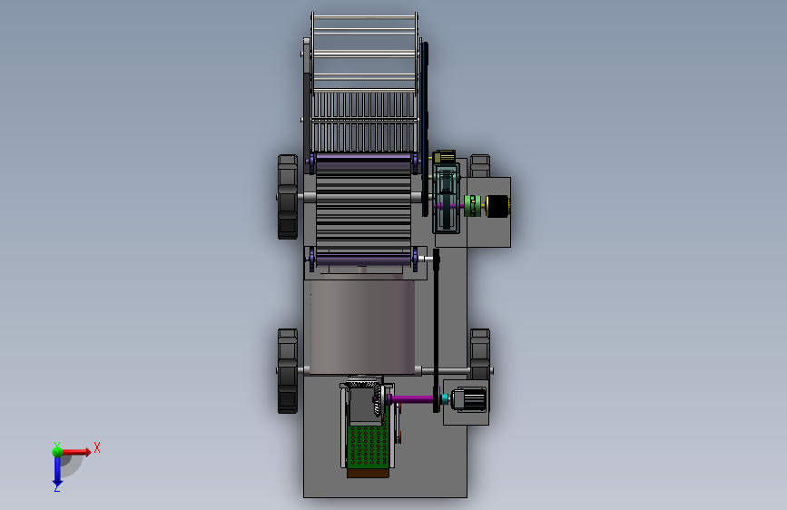Select the lower purple roller
Screen dimensions: 787x510
[363, 260]
